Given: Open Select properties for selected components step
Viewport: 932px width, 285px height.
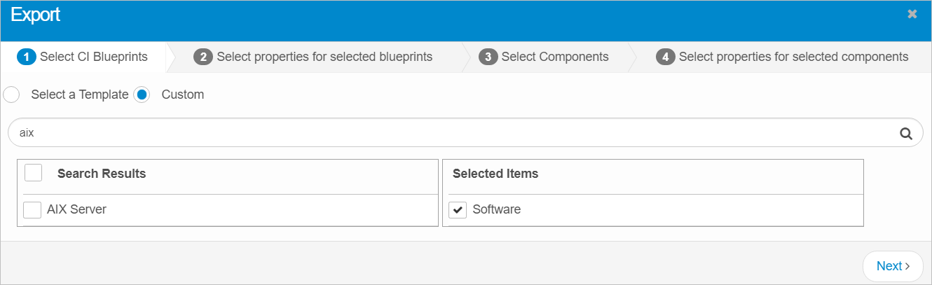Looking at the screenshot, I should (793, 57).
